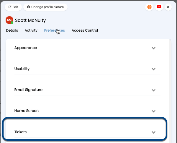The width and height of the screenshot is (177, 143).
Task: Go to the Access Control tab
Action: pos(85,30)
